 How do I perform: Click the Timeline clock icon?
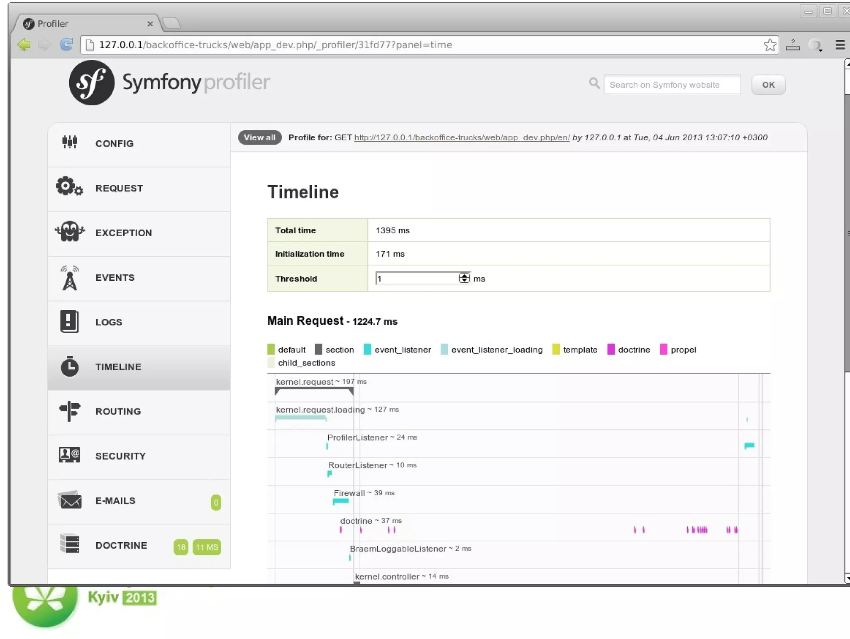tap(70, 366)
